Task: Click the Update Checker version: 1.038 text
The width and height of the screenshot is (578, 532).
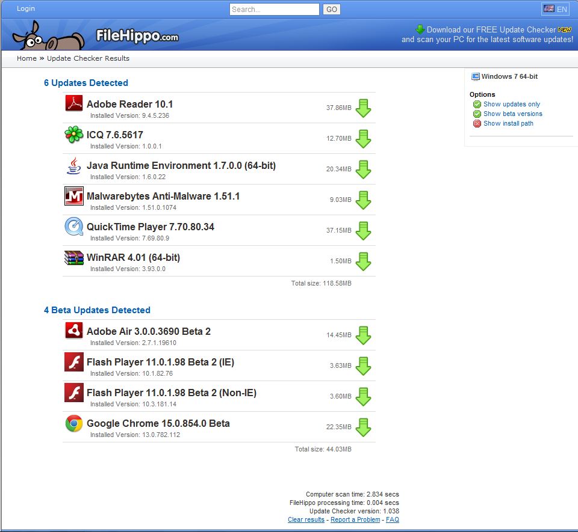Action: pos(354,511)
